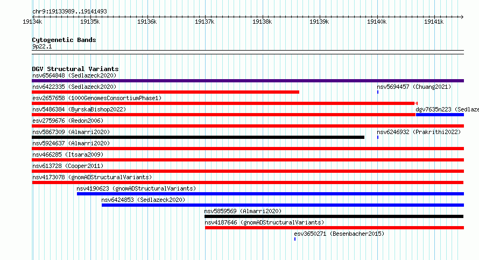Screen dimensions: 479x260
Task: Click the small nsv5694457 blue marker
Action: click(x=378, y=92)
